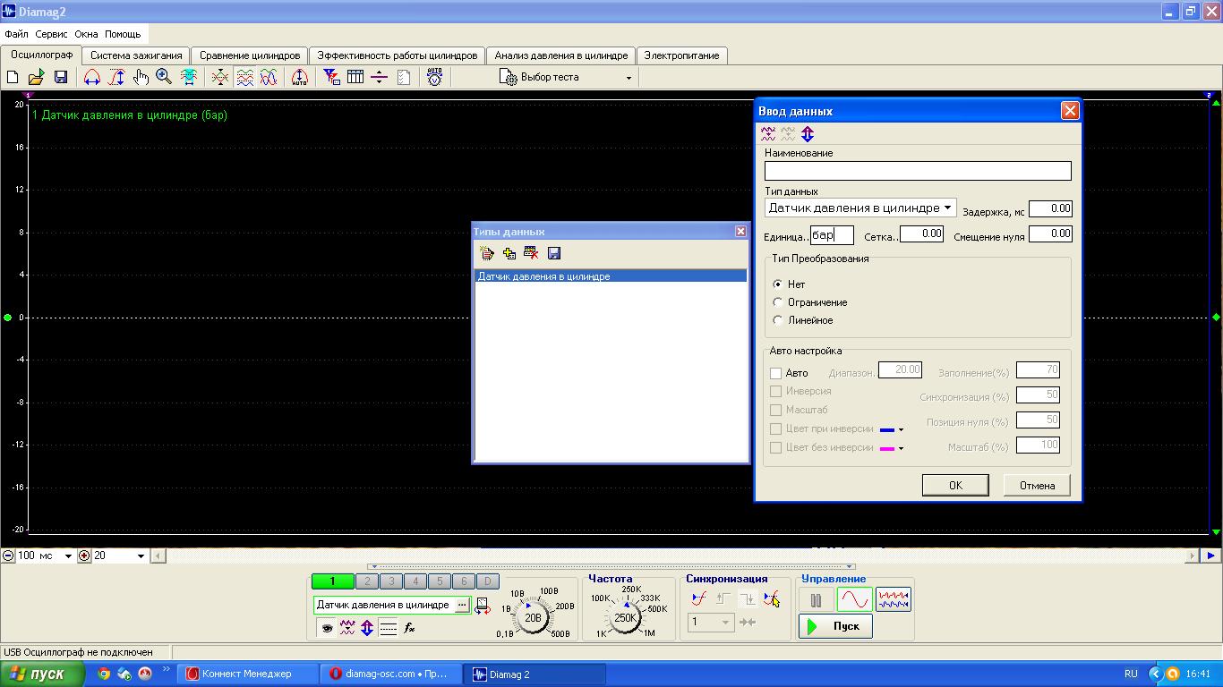Image resolution: width=1223 pixels, height=687 pixels.
Task: Click the voltage range knob 20В
Action: pyautogui.click(x=534, y=617)
